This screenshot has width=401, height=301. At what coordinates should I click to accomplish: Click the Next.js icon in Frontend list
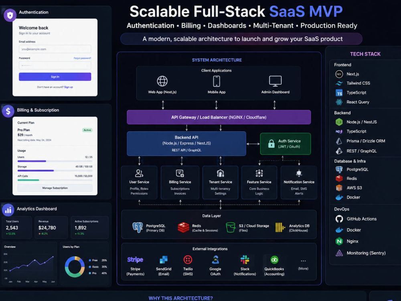(x=339, y=74)
